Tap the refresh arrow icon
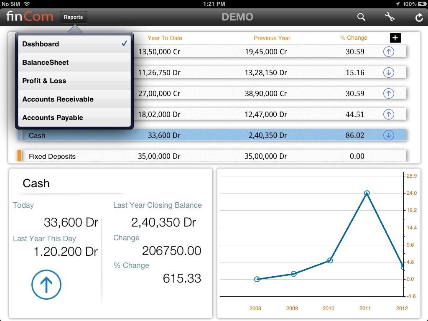 (419, 17)
